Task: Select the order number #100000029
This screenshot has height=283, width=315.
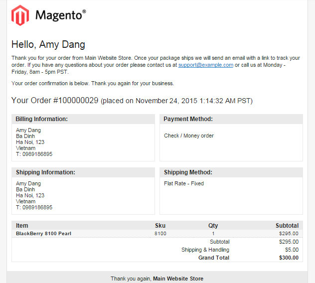Action: point(76,101)
